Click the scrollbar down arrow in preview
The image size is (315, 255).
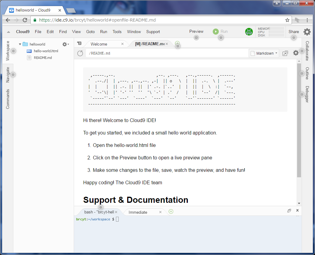pos(299,203)
